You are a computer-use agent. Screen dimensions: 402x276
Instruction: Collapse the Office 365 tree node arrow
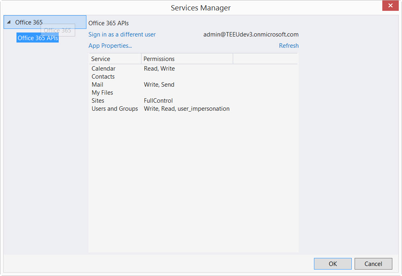9,22
